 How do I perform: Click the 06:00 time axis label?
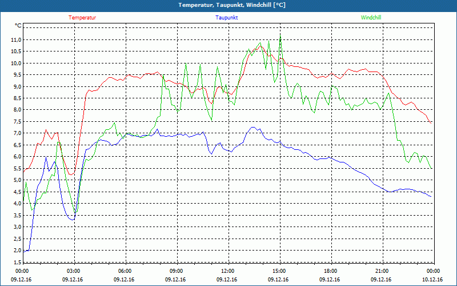pos(125,271)
